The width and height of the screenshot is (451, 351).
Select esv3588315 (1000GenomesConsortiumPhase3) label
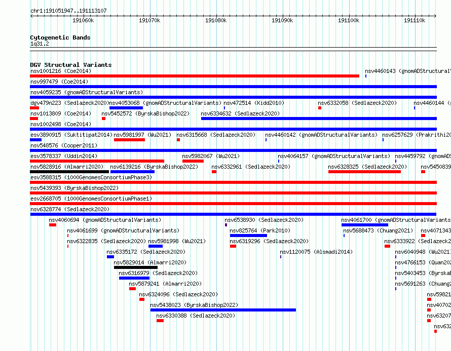click(91, 177)
